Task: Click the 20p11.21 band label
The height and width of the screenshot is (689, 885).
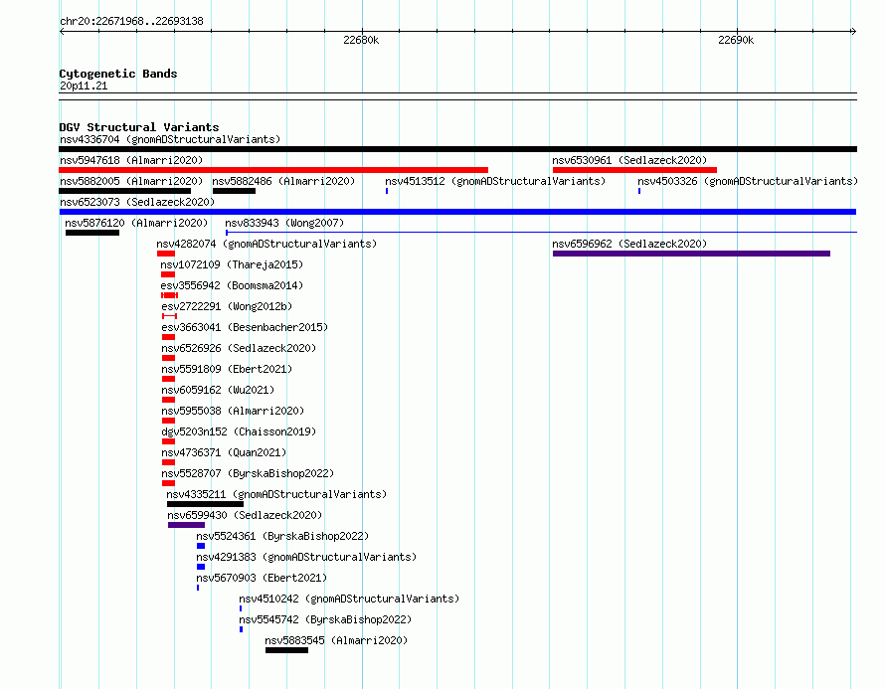Action: (84, 86)
